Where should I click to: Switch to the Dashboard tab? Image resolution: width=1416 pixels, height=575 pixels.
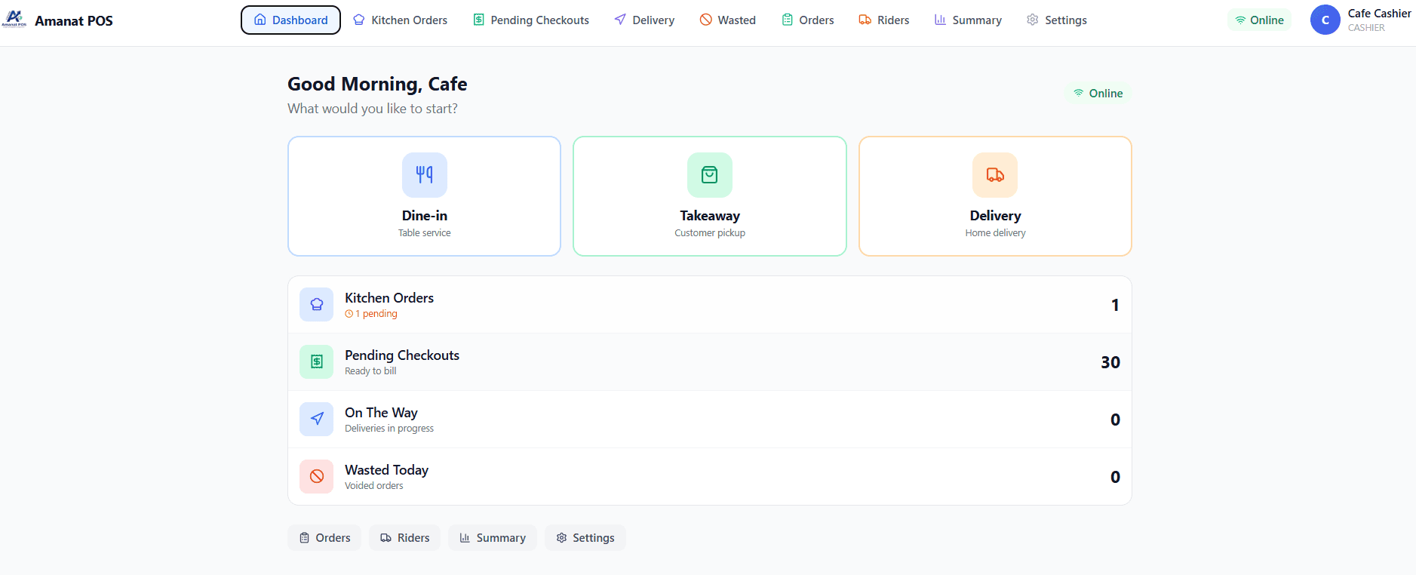click(290, 20)
